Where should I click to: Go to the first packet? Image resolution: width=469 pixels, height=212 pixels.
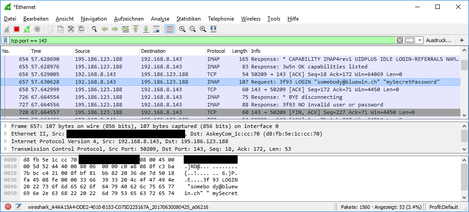(136, 29)
